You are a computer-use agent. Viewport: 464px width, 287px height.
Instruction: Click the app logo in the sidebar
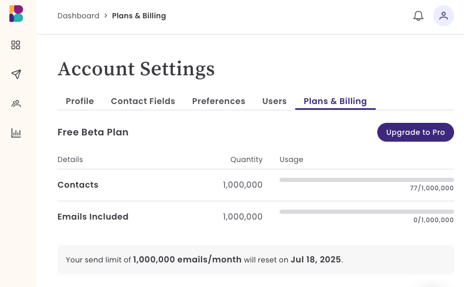coord(16,14)
